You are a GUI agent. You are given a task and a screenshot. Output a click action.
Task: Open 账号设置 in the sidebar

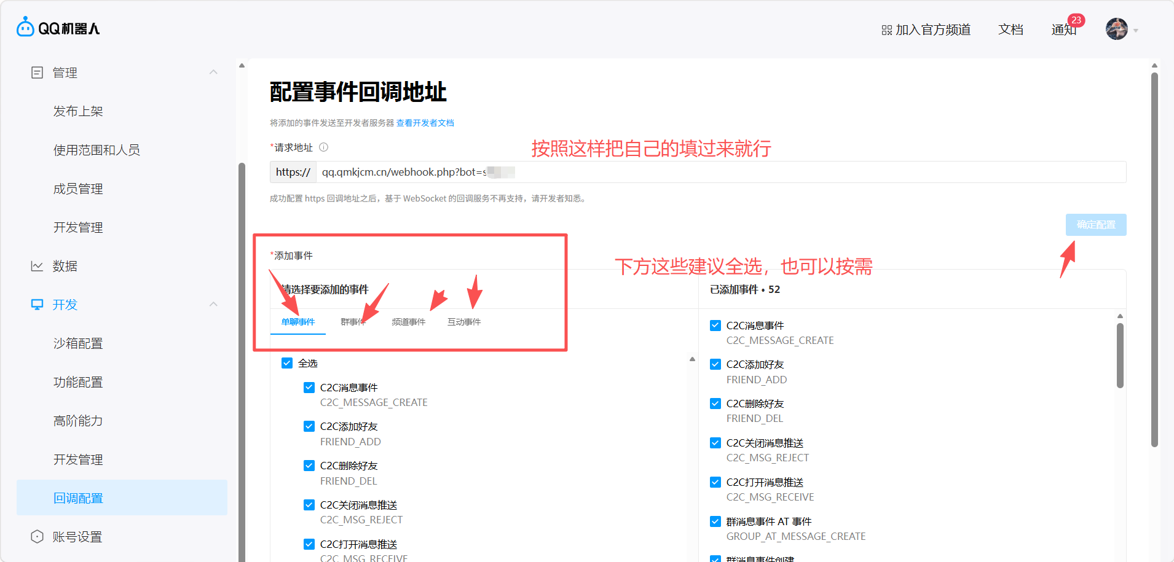[77, 537]
